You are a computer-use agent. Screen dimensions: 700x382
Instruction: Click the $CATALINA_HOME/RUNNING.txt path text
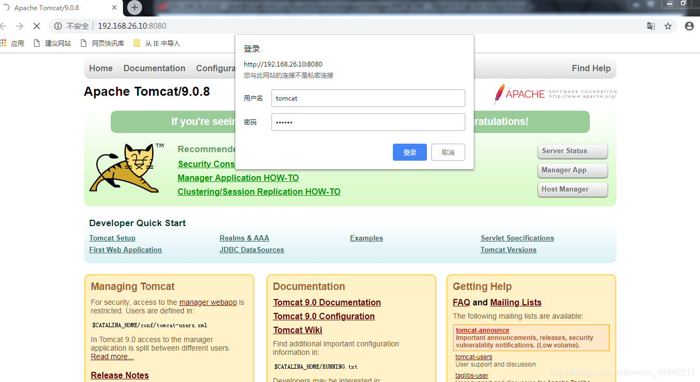click(x=316, y=367)
